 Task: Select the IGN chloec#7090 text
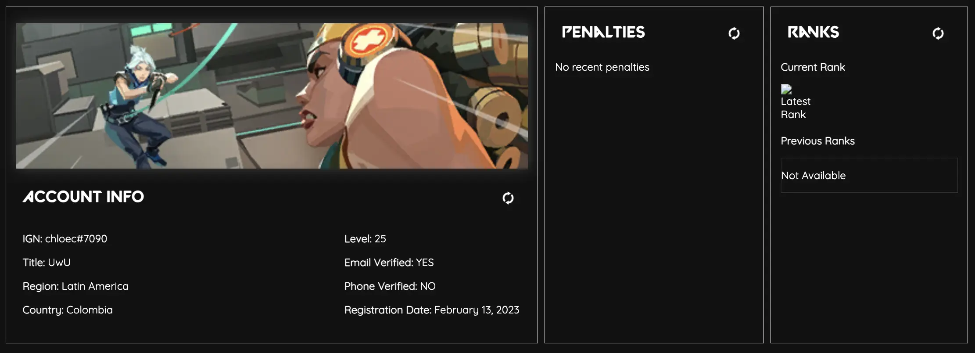[x=65, y=239]
